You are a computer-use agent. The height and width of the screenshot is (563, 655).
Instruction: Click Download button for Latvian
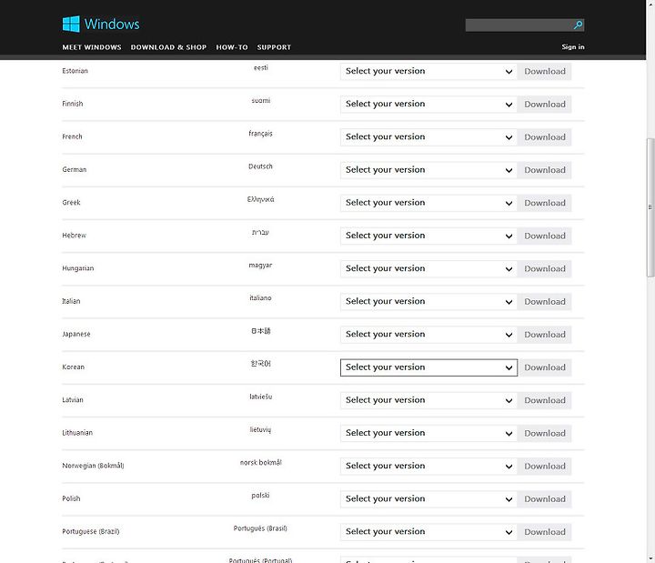pos(545,400)
